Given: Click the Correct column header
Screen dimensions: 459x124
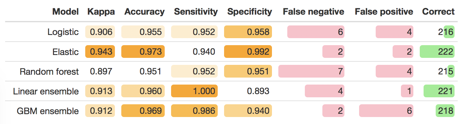Looking at the screenshot, I should tap(438, 12).
